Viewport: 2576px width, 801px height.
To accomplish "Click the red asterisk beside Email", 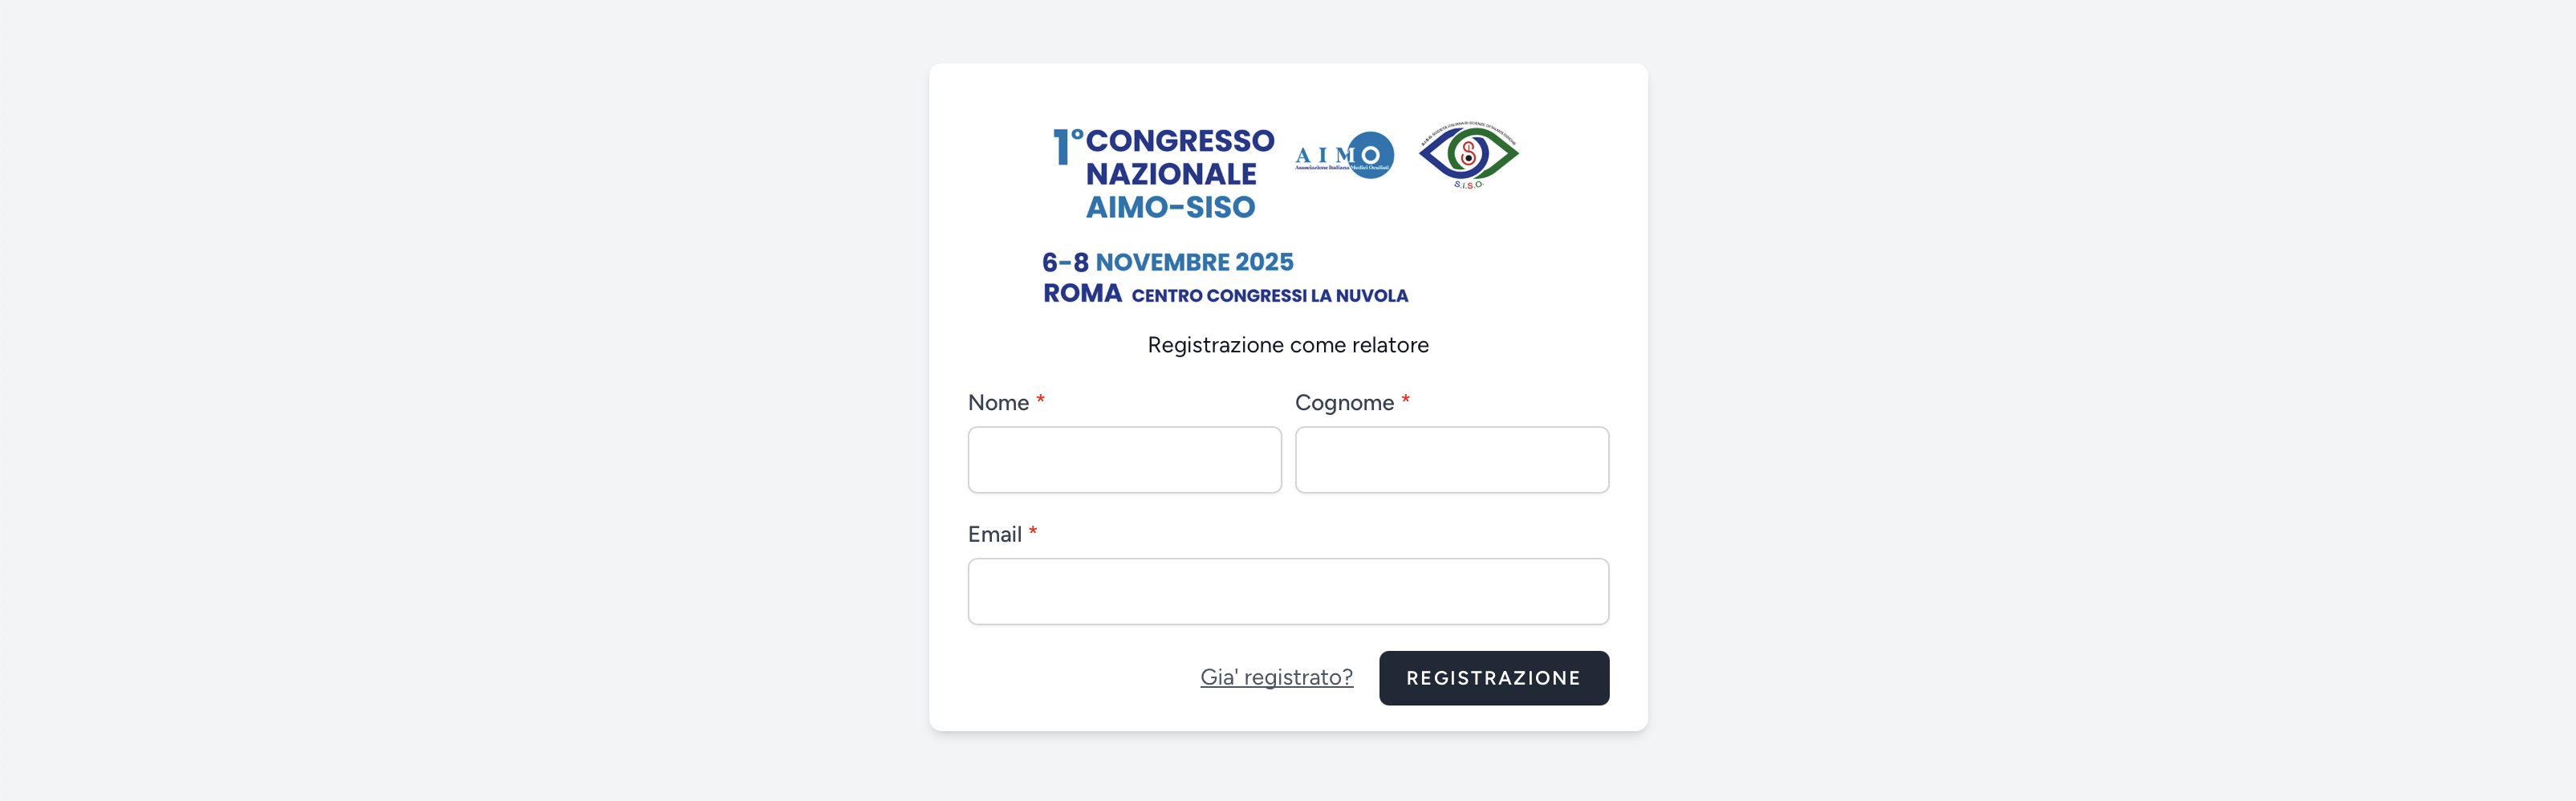I will point(1033,532).
